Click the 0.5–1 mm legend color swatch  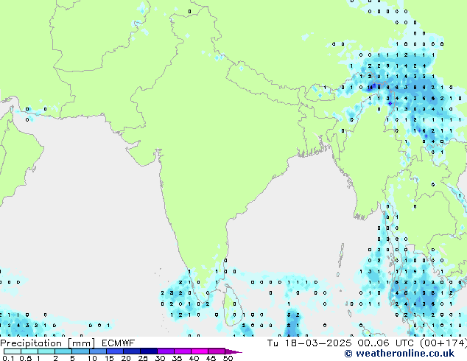29,351
